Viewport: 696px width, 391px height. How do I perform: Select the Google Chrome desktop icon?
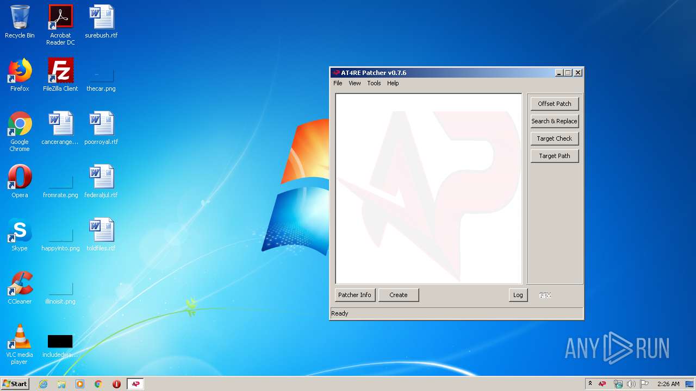click(20, 132)
